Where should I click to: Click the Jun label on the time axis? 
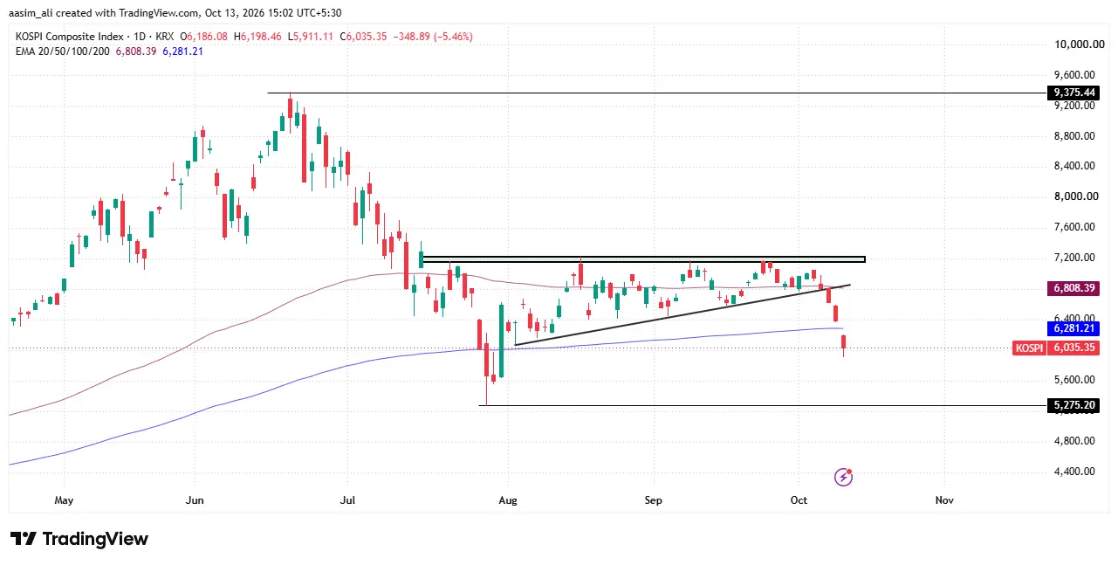[195, 500]
